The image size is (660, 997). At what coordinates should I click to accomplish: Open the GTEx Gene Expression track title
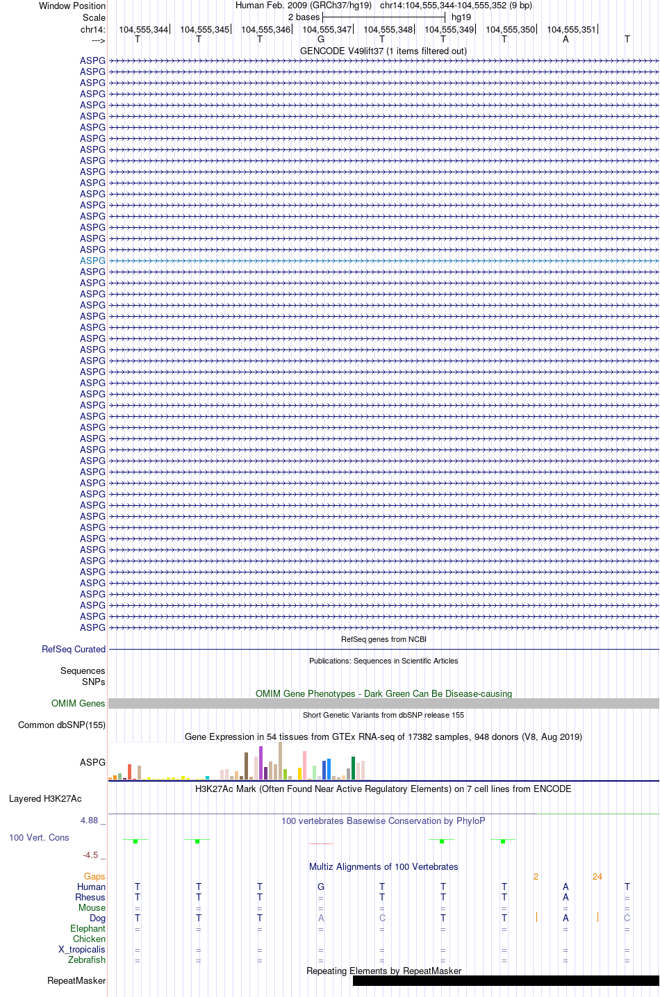click(x=383, y=736)
